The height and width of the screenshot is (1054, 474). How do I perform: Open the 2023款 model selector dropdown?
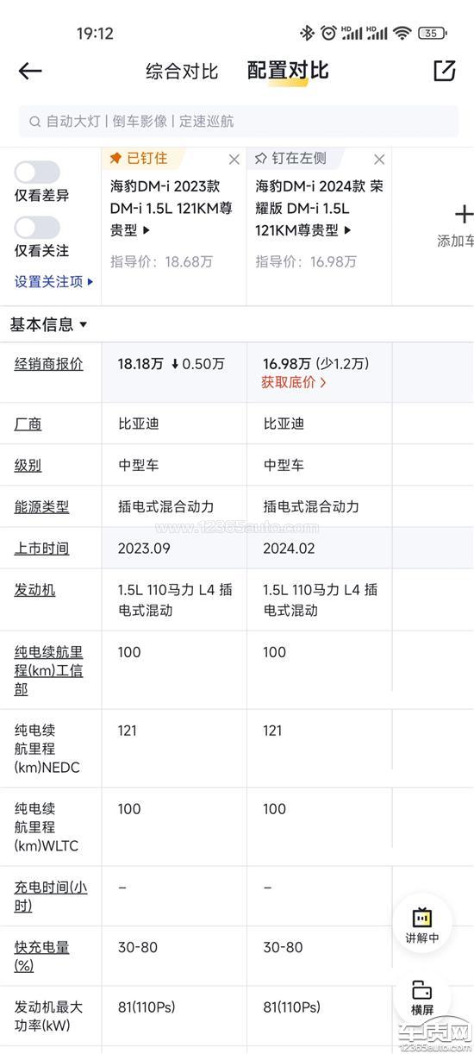pos(146,230)
